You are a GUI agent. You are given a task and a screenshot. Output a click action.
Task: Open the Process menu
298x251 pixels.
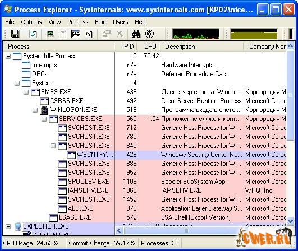click(78, 22)
